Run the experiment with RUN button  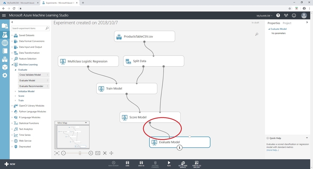(x=169, y=164)
